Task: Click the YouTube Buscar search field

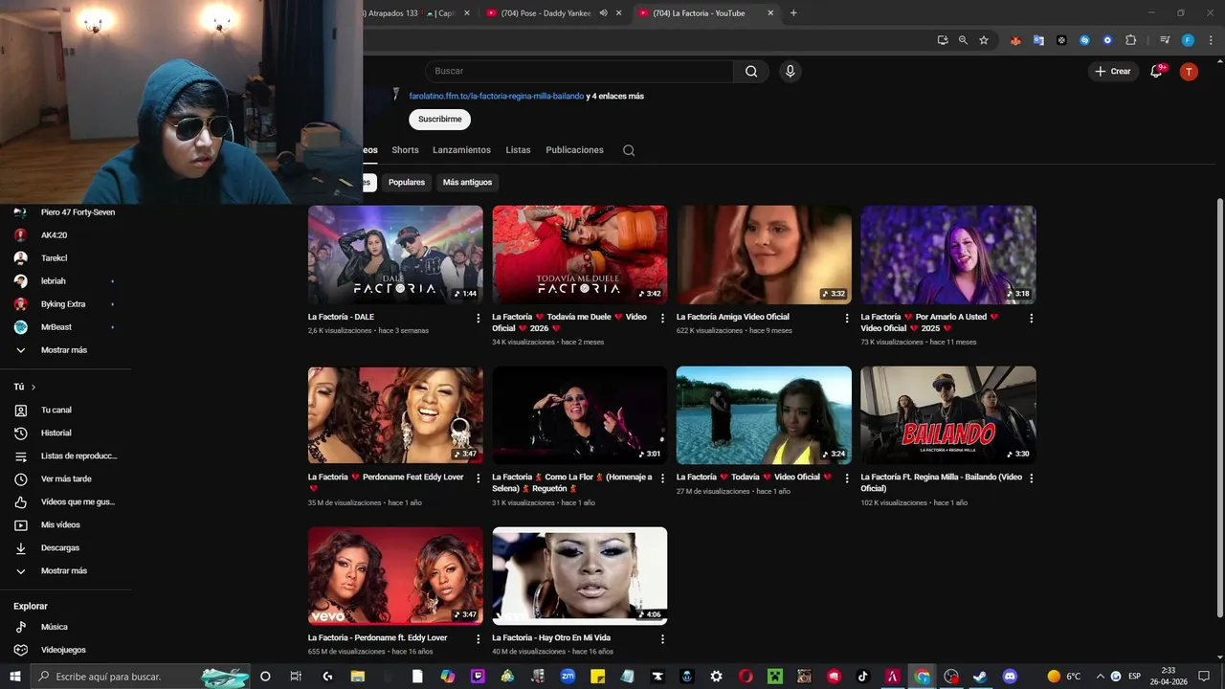Action: pyautogui.click(x=579, y=71)
